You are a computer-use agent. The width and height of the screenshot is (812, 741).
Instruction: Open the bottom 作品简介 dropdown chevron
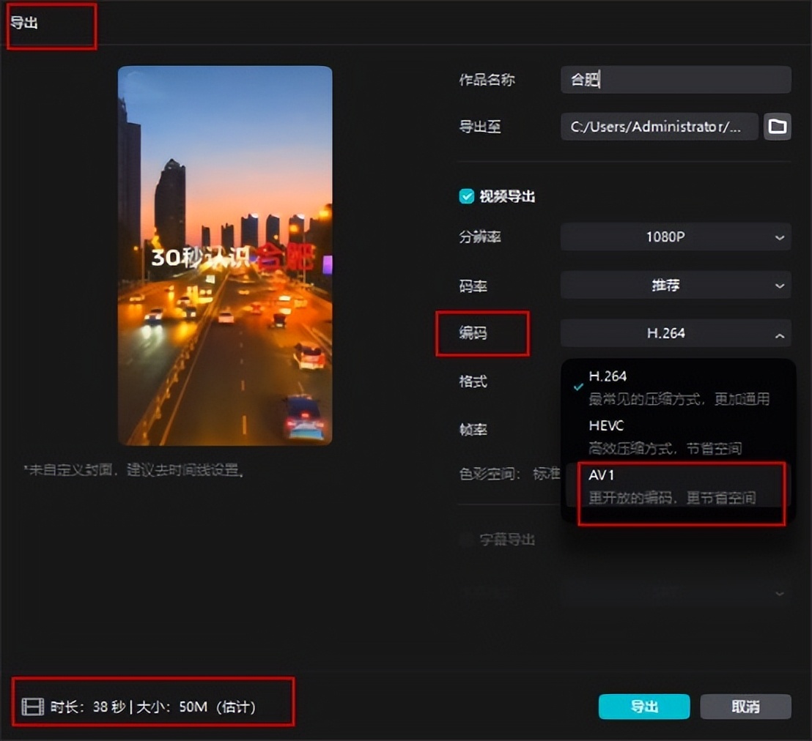779,593
